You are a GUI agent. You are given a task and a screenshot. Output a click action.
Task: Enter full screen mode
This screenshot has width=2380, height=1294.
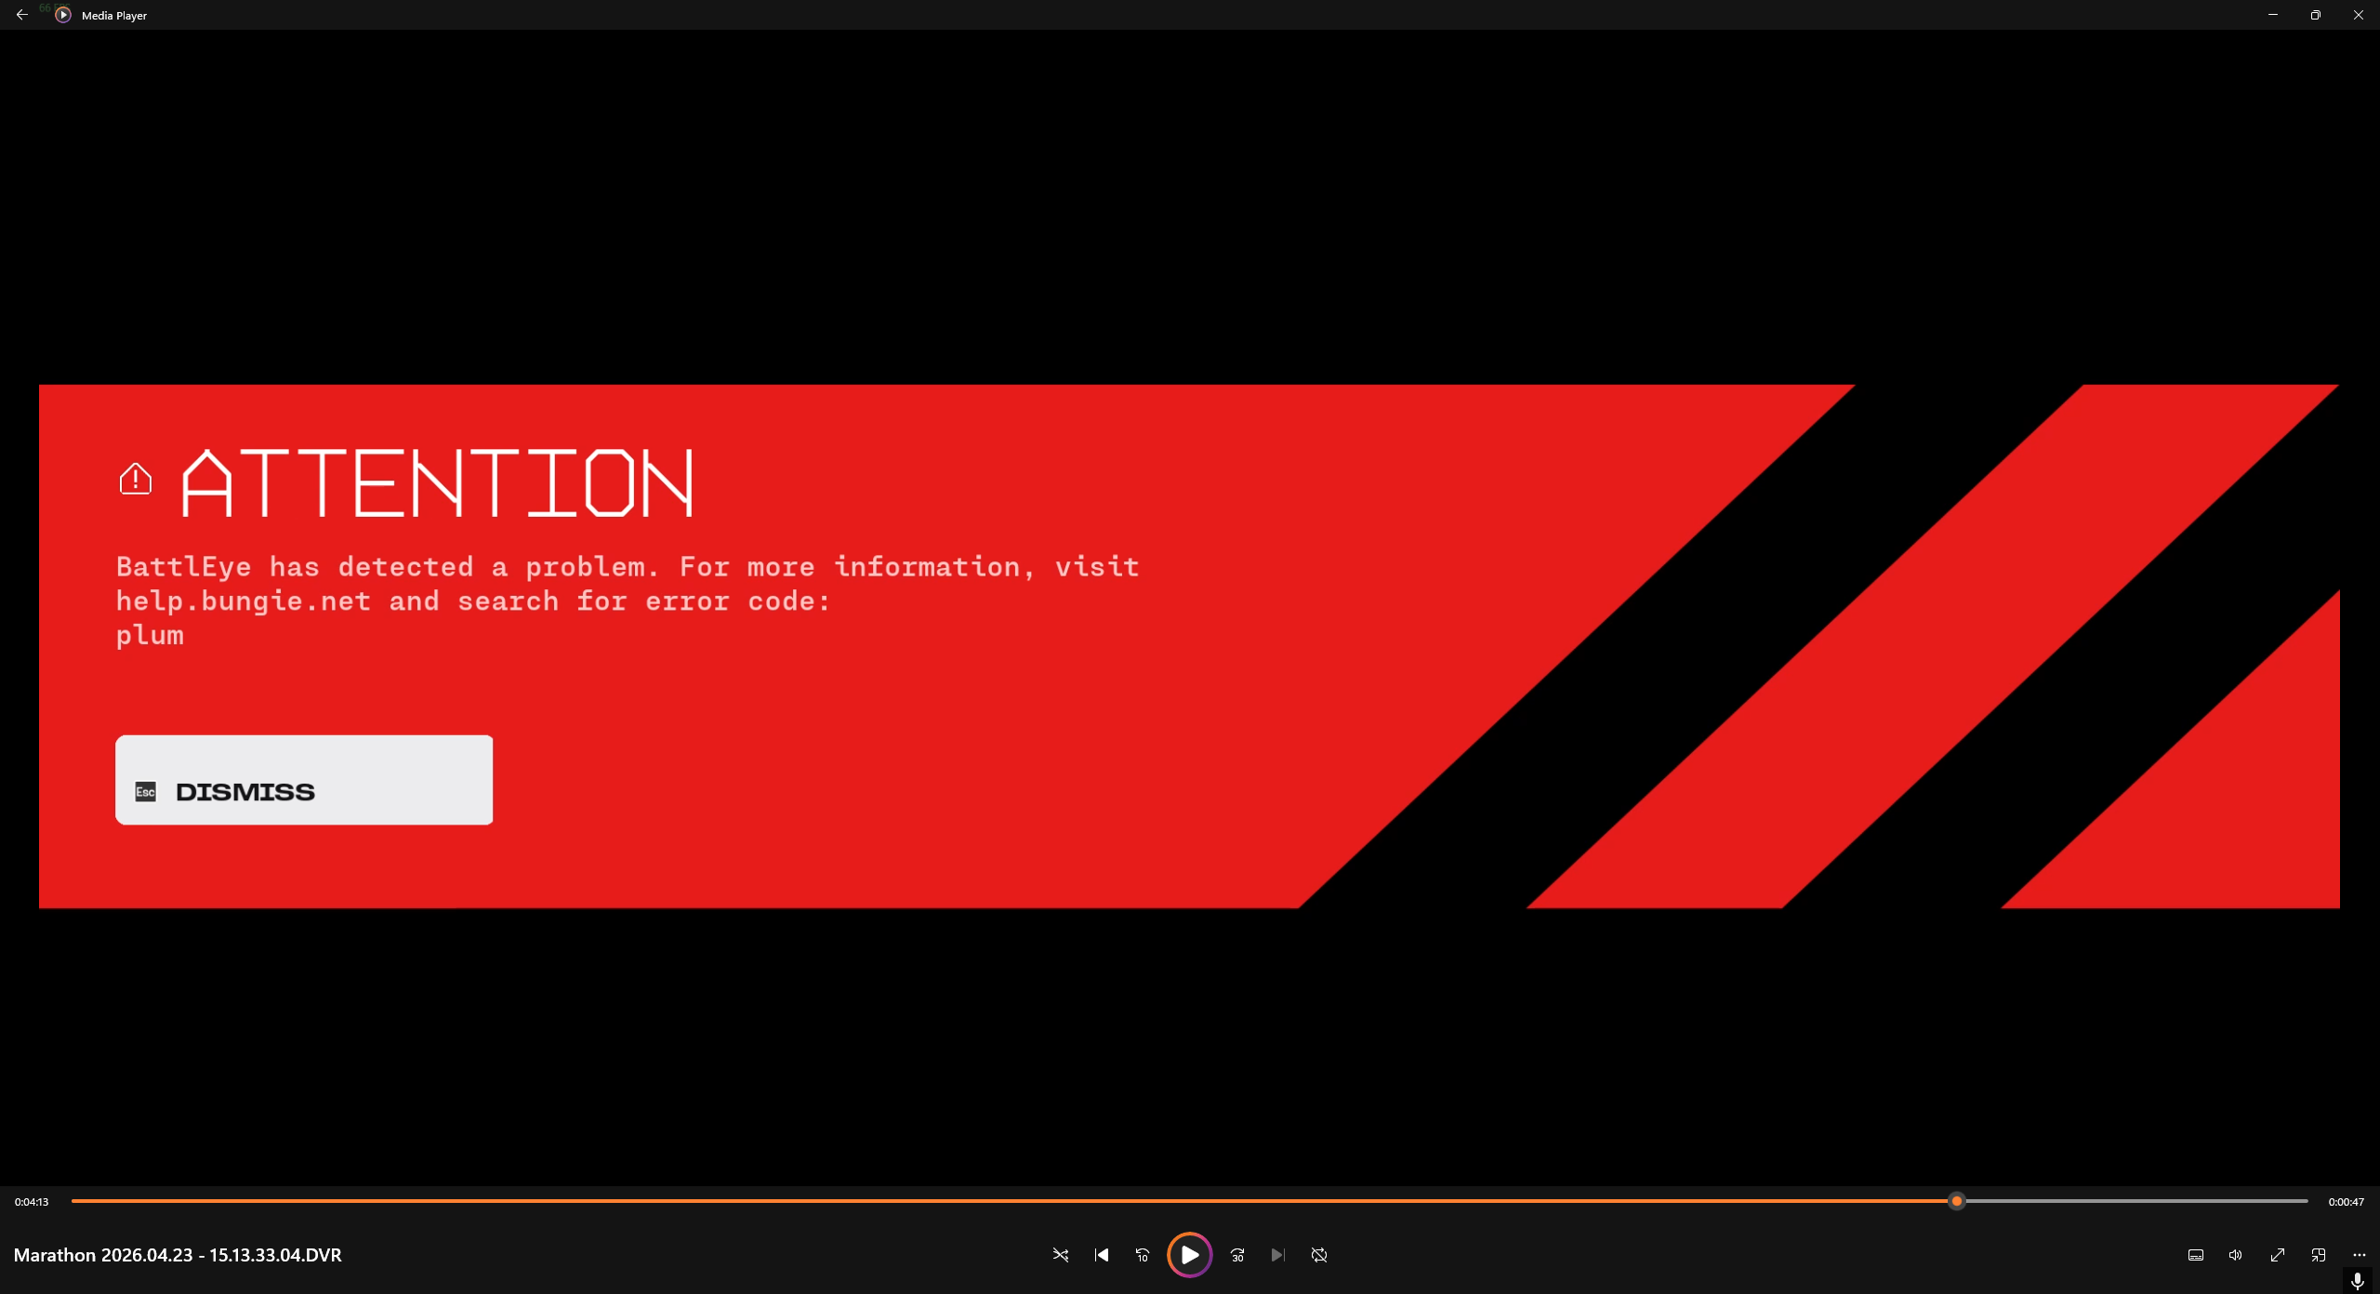(2278, 1255)
